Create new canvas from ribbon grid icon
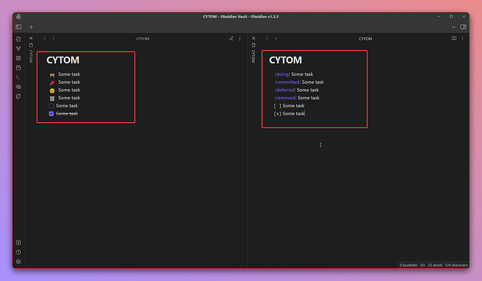 [x=19, y=58]
